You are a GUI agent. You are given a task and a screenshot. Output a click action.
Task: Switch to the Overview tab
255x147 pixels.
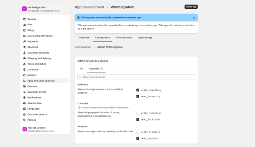click(84, 38)
